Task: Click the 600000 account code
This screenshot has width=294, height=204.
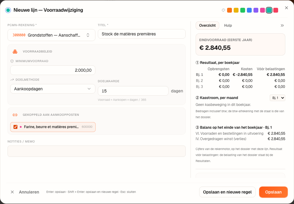Action: tap(87, 127)
